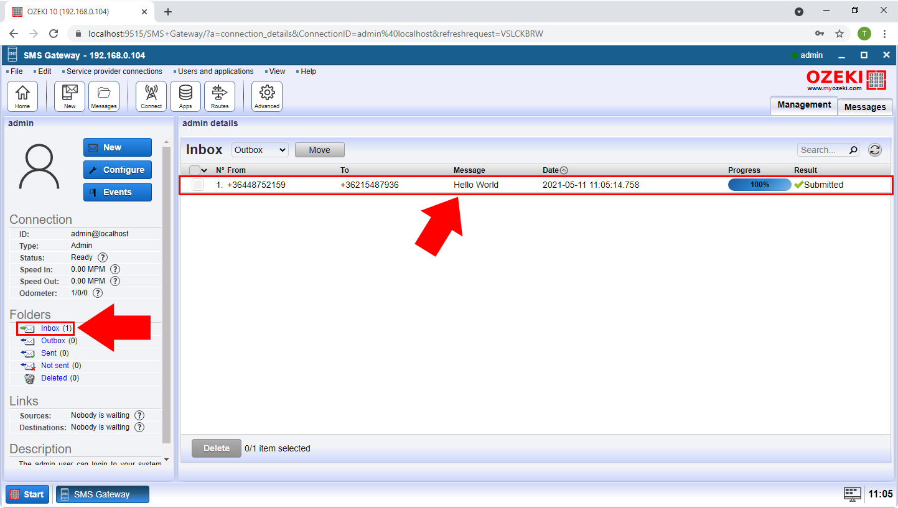Click the keyboard icon in the bottom taskbar
This screenshot has width=898, height=508.
click(853, 494)
